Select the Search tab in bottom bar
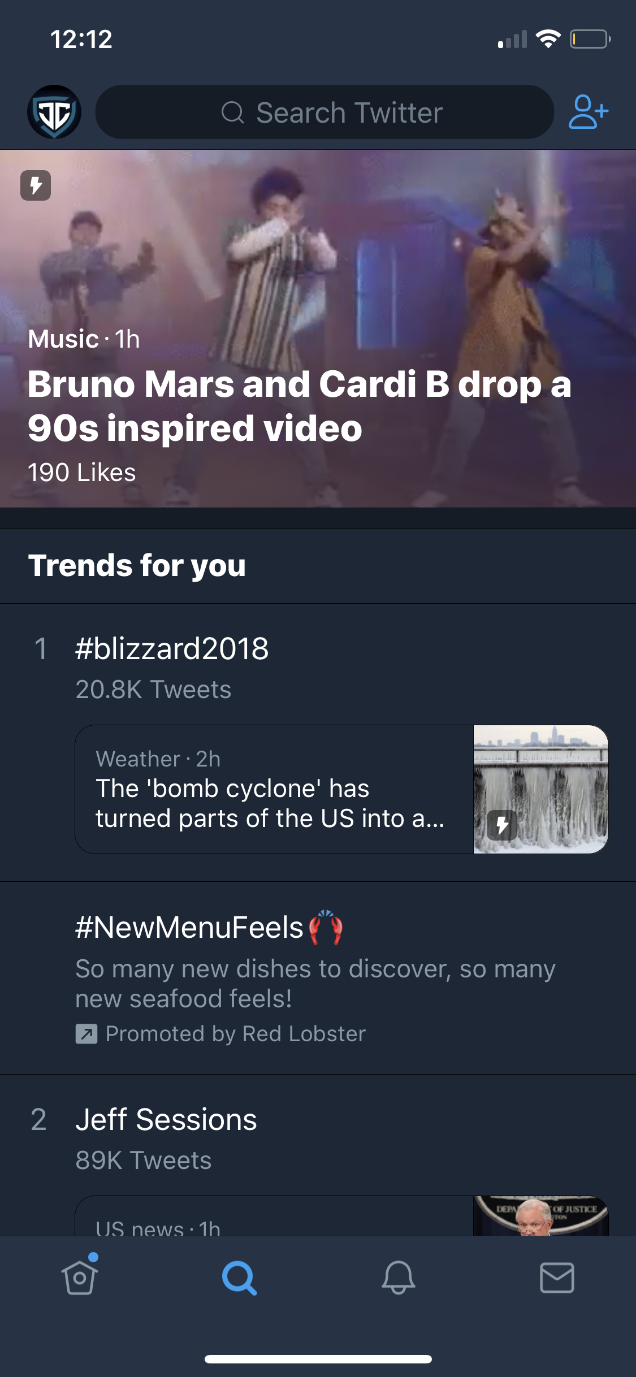Screen dimensions: 636x1377 point(239,1278)
